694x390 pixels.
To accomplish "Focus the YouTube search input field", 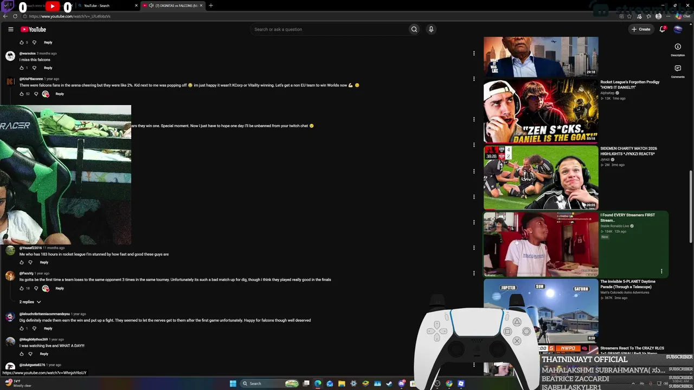I will coord(329,29).
